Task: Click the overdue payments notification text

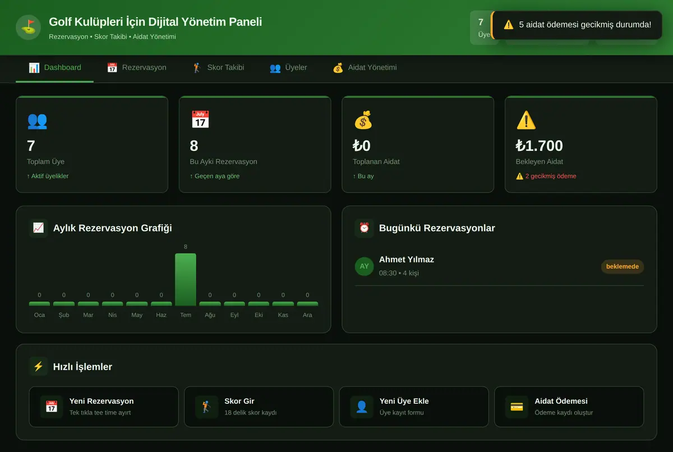Action: coord(585,25)
